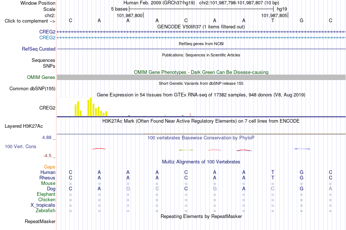
Task: Select the Rhesus alignment row label
Action: 47,178
